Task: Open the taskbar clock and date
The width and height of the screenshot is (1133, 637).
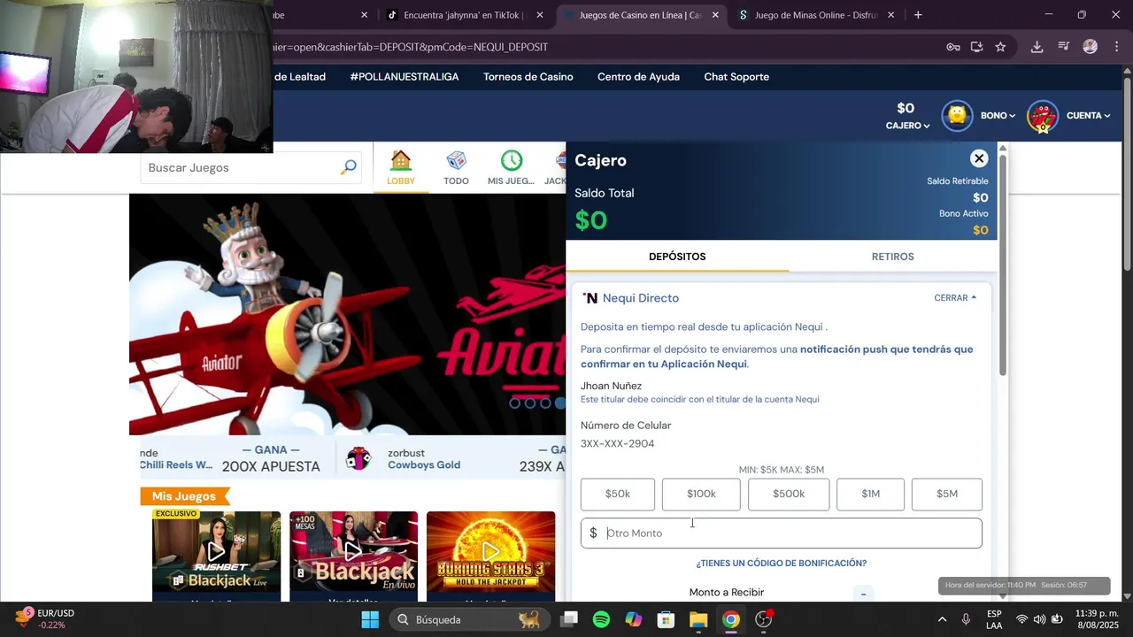Action: (1096, 619)
